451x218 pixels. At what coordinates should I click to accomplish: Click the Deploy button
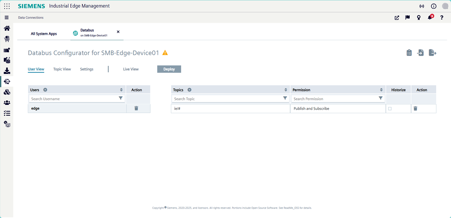click(x=169, y=69)
